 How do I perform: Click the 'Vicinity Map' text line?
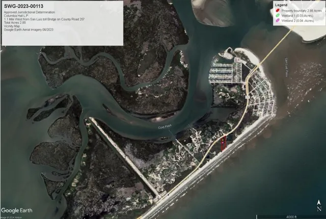[x=12, y=26]
